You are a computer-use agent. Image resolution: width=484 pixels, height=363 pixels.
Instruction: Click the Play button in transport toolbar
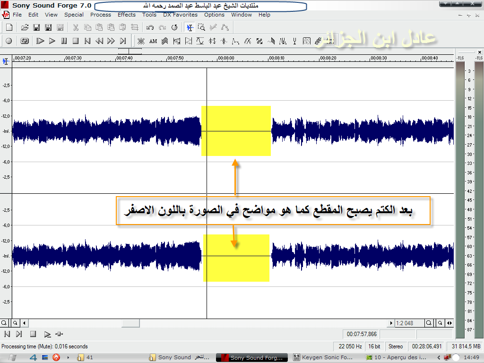click(x=52, y=41)
